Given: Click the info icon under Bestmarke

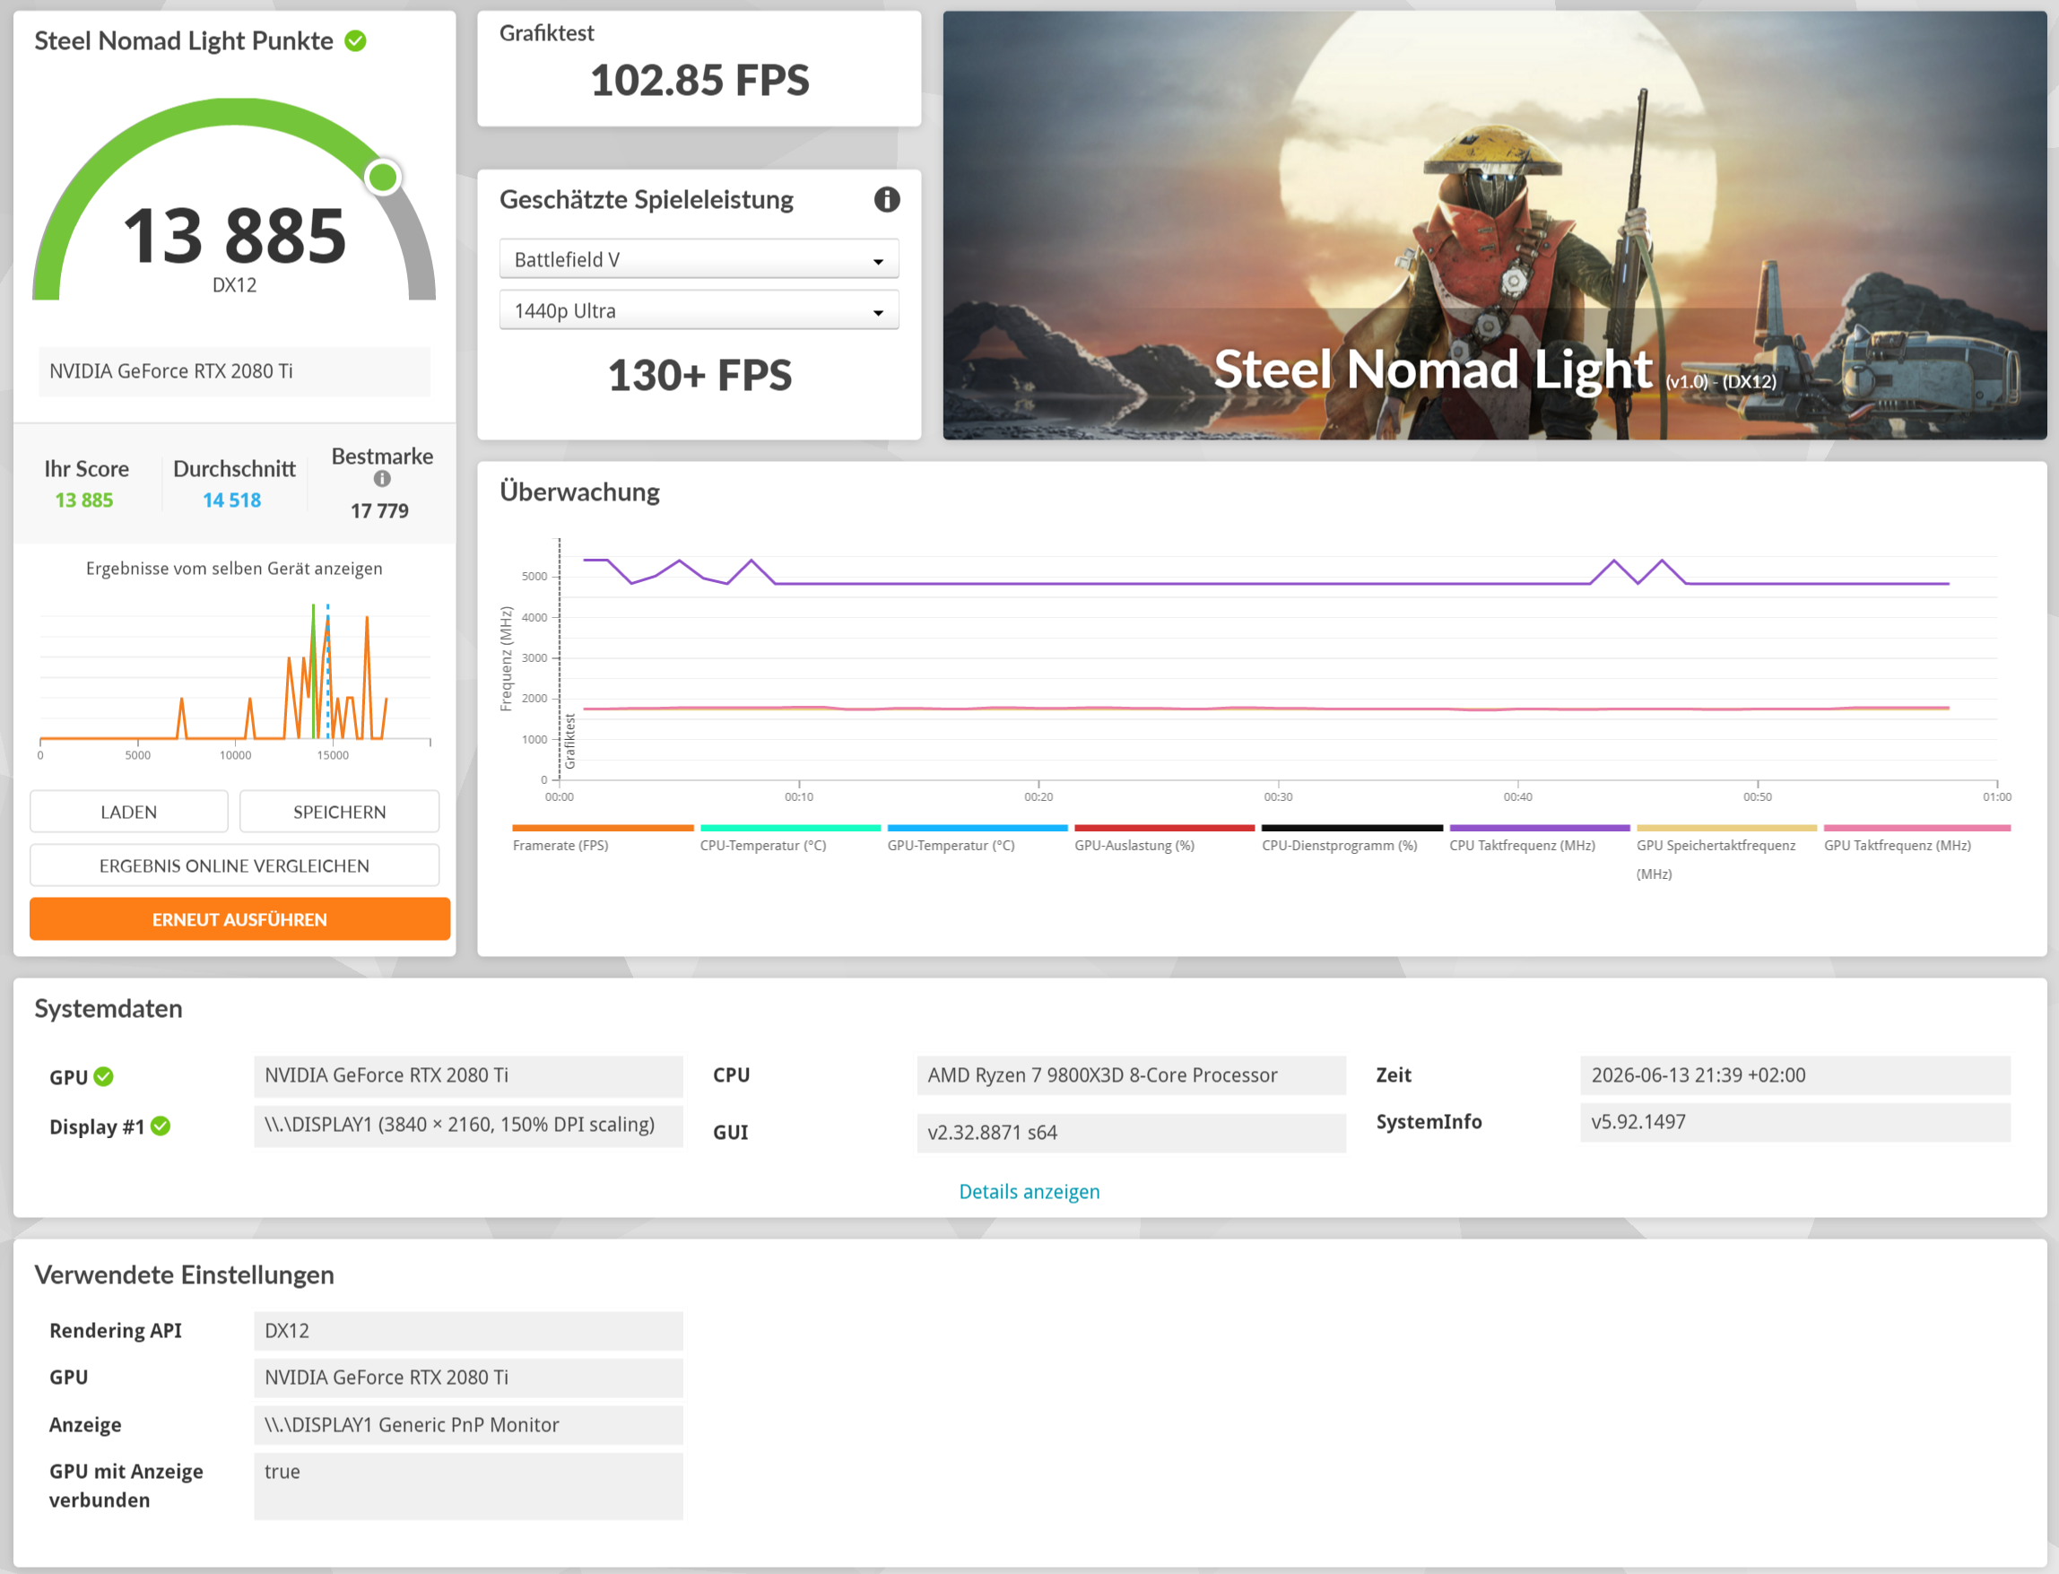Looking at the screenshot, I should pyautogui.click(x=382, y=479).
